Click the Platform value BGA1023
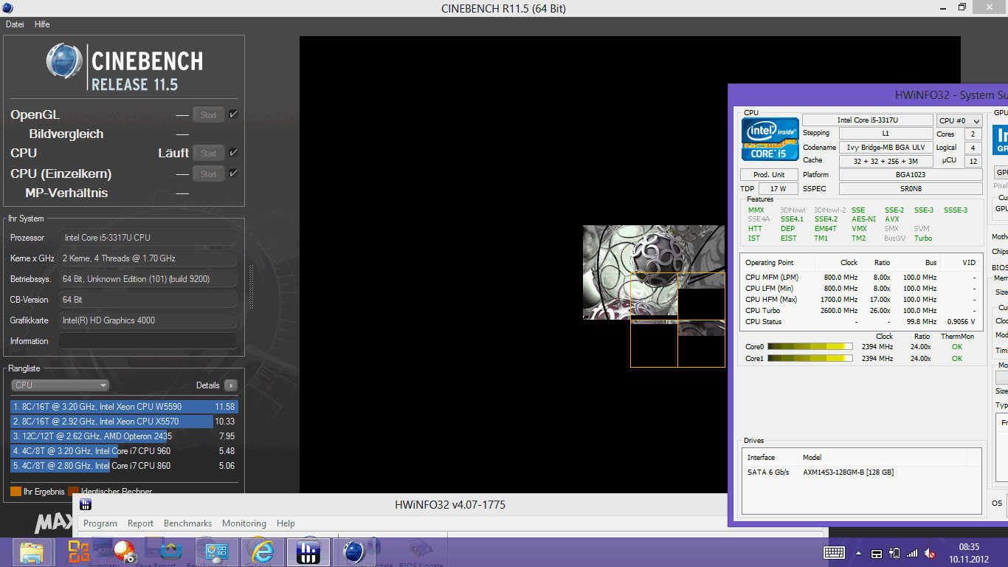The width and height of the screenshot is (1008, 567). click(x=911, y=175)
